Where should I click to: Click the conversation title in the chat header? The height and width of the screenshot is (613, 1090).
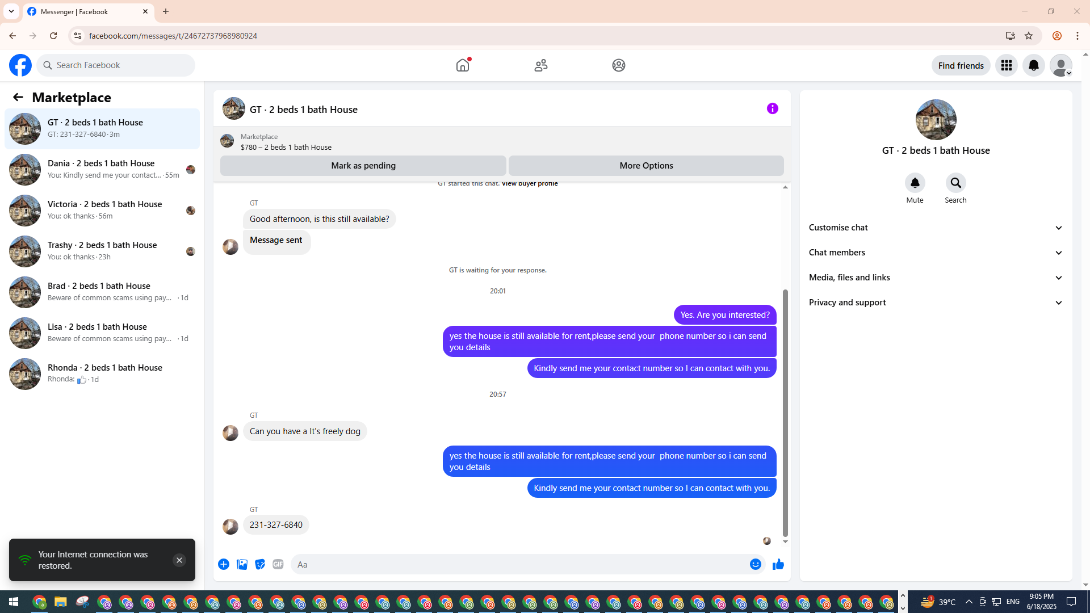coord(304,110)
